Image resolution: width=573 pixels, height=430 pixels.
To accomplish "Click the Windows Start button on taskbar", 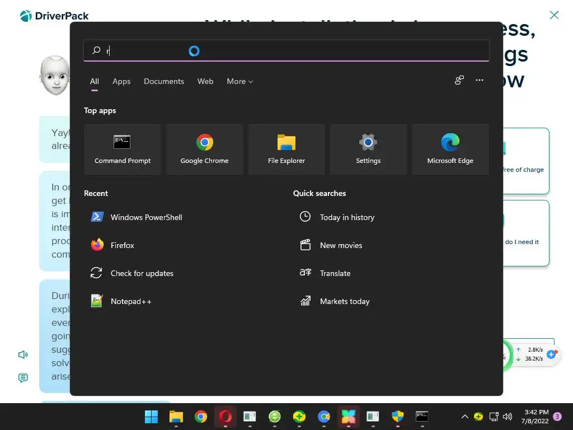I will pos(151,417).
